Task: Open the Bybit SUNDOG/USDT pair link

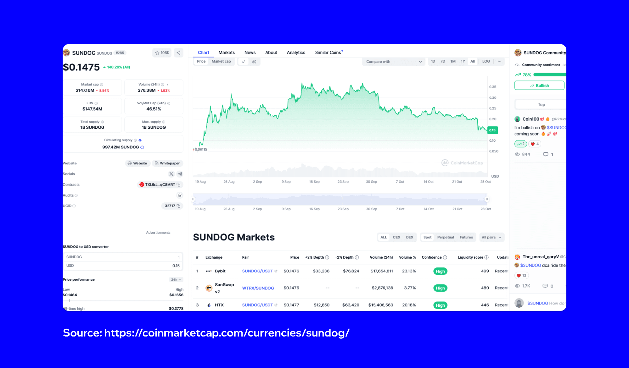Action: [259, 271]
